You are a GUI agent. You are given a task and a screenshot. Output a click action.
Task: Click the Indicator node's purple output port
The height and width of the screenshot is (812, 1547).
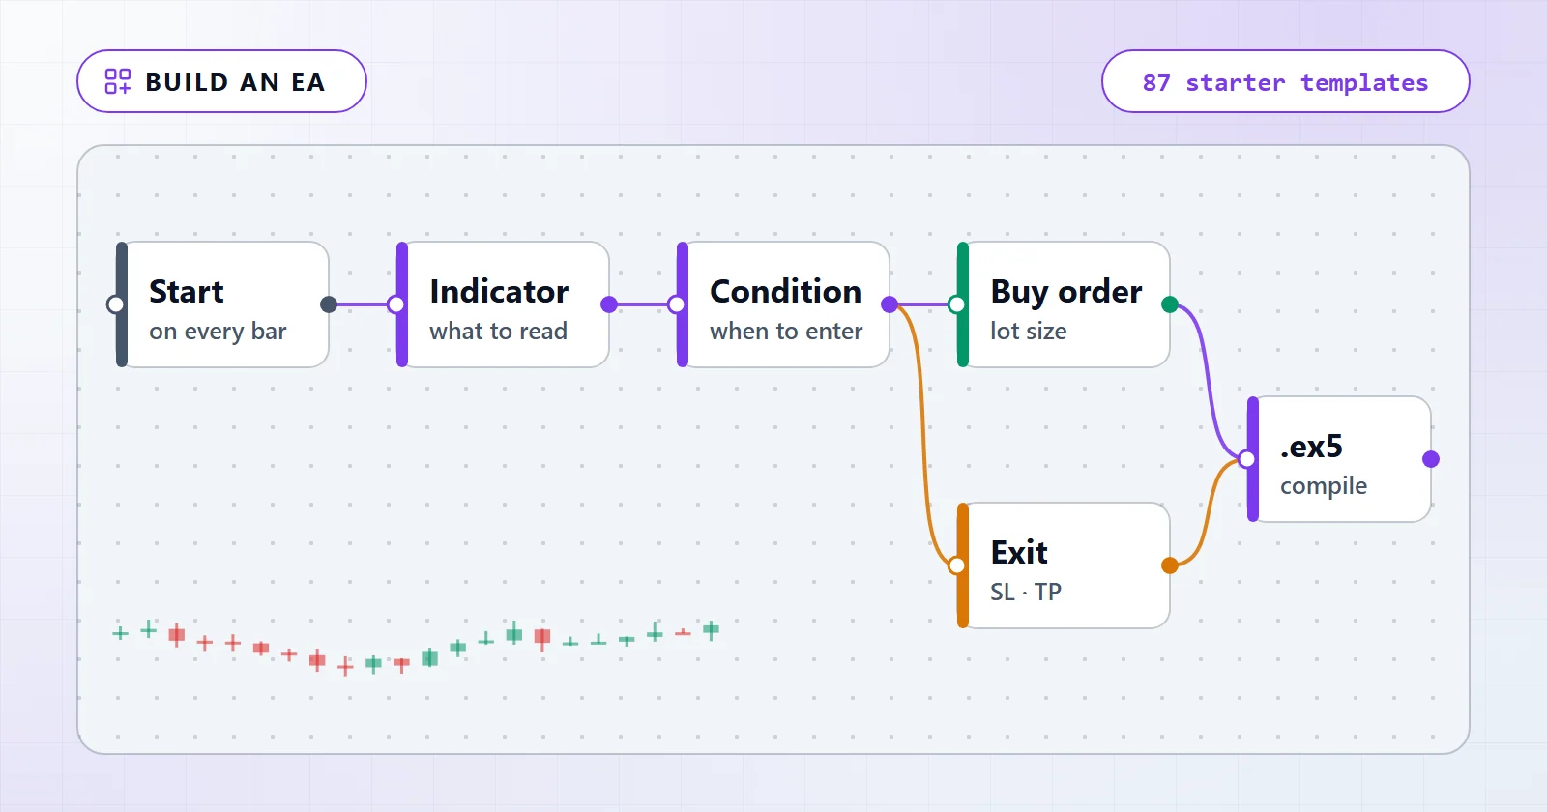(x=609, y=304)
